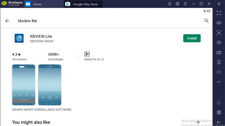Screen dimensions: 225x126
Task: Open KBVIEW Lite app title
Action: (41, 36)
